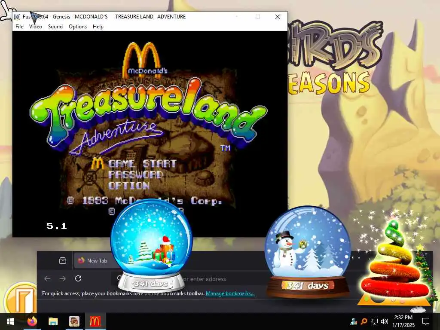Click the people tray icon

point(354,321)
